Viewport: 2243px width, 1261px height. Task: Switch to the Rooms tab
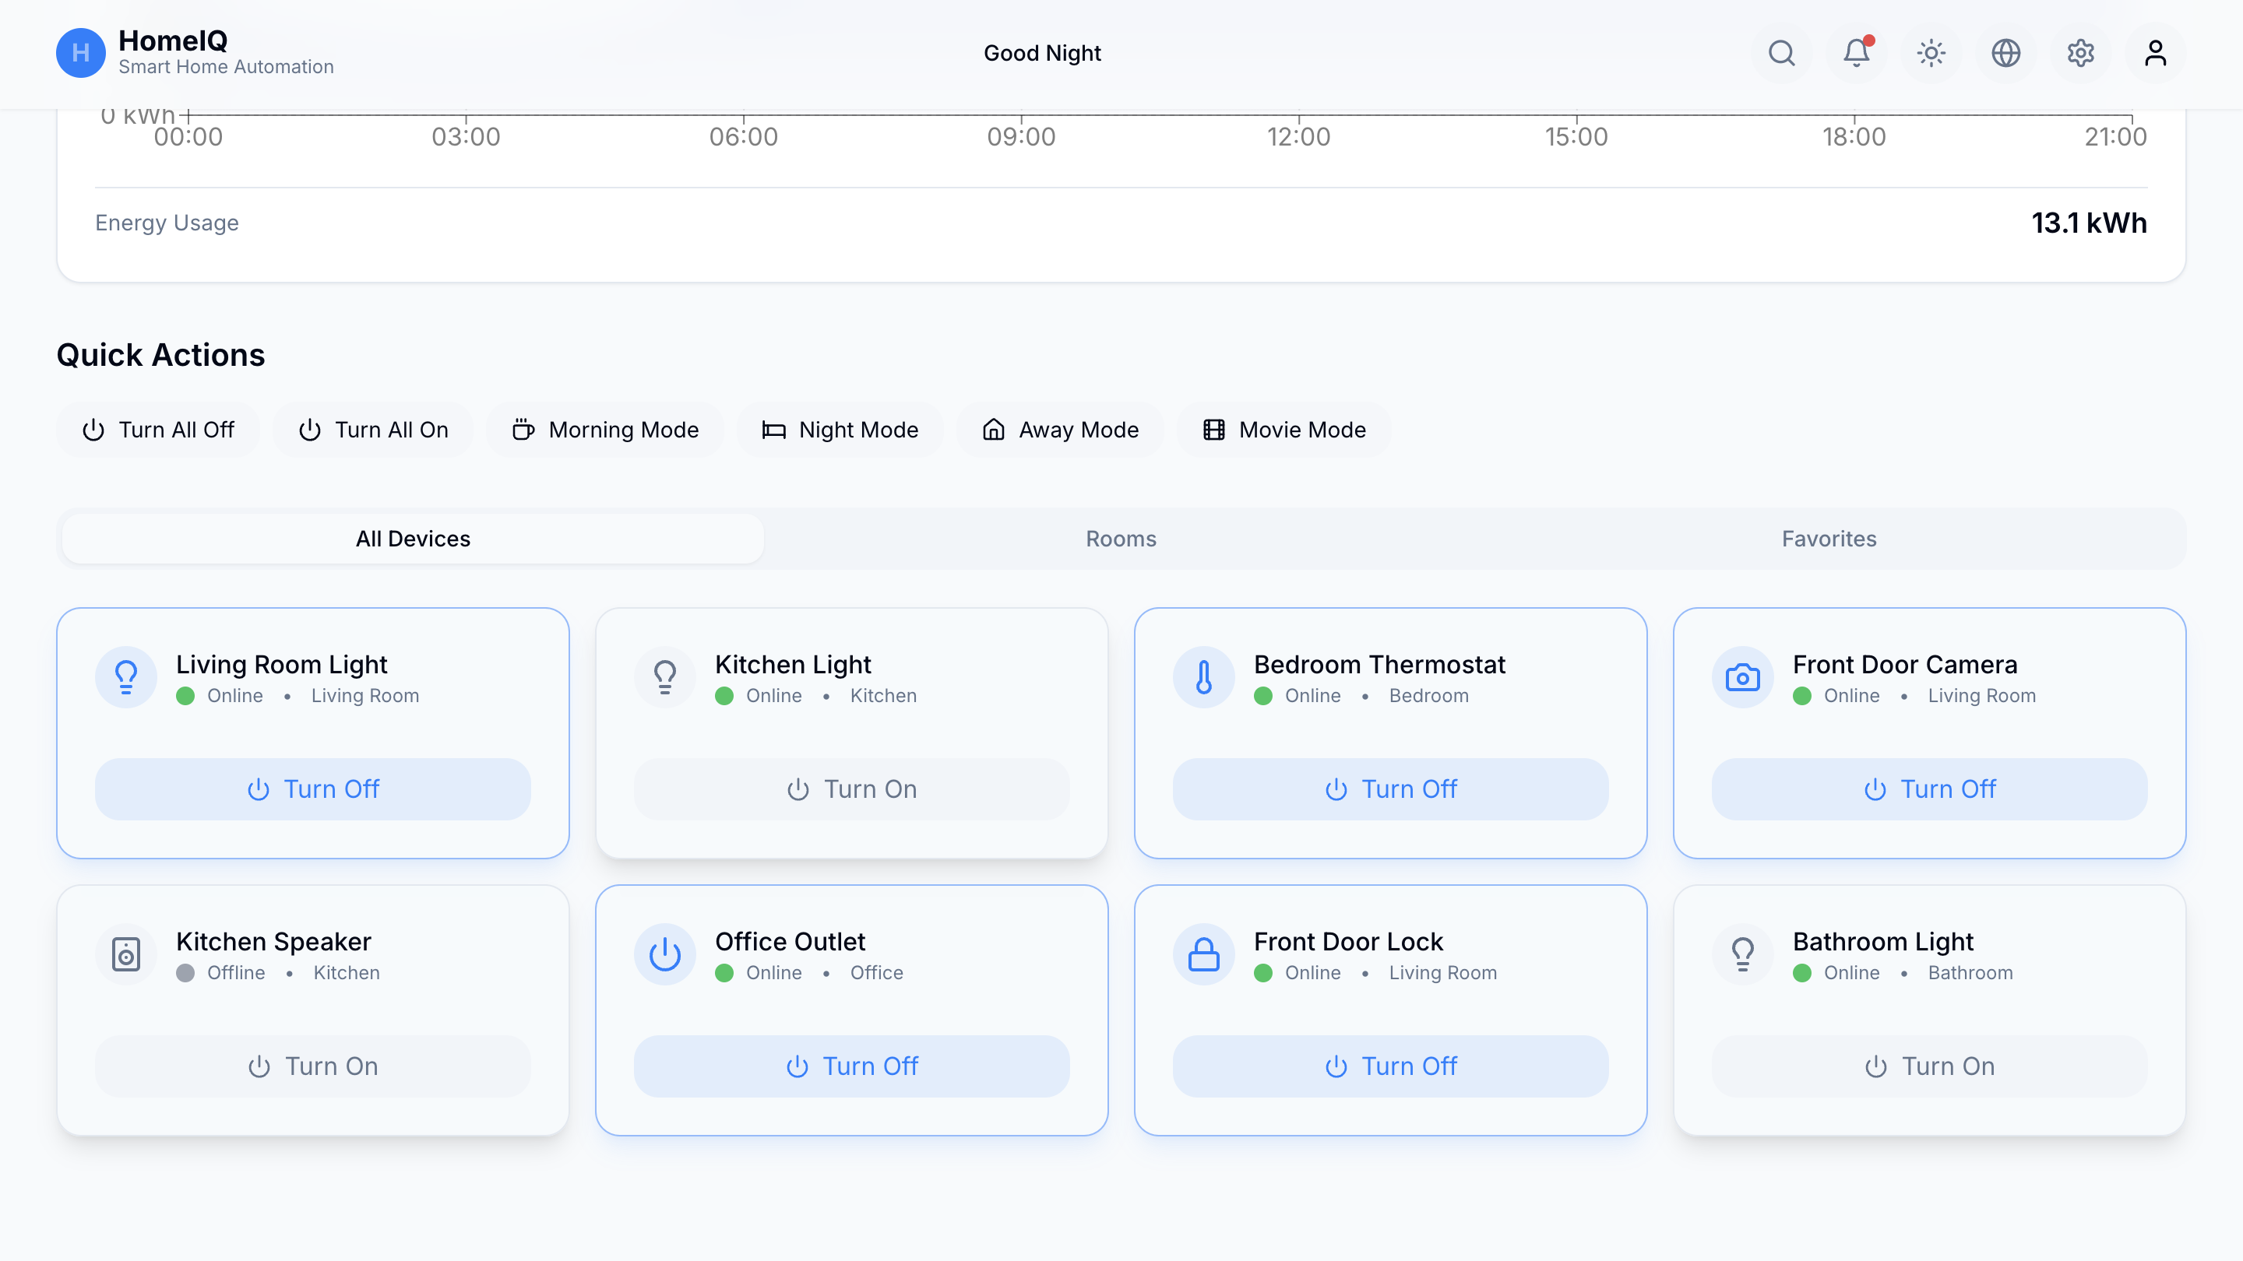pos(1121,539)
